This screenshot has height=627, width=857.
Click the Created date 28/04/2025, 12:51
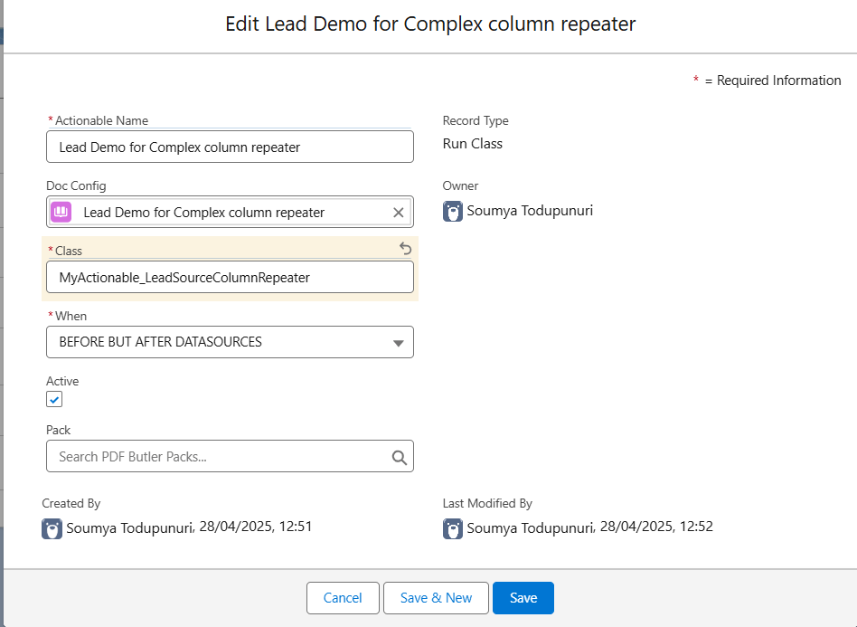(x=256, y=527)
